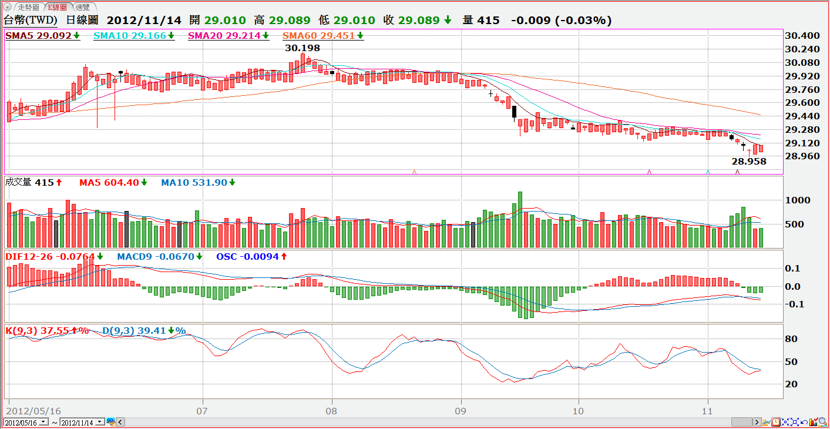Click the magnifying glass search icon
This screenshot has width=830, height=429.
coord(823,422)
